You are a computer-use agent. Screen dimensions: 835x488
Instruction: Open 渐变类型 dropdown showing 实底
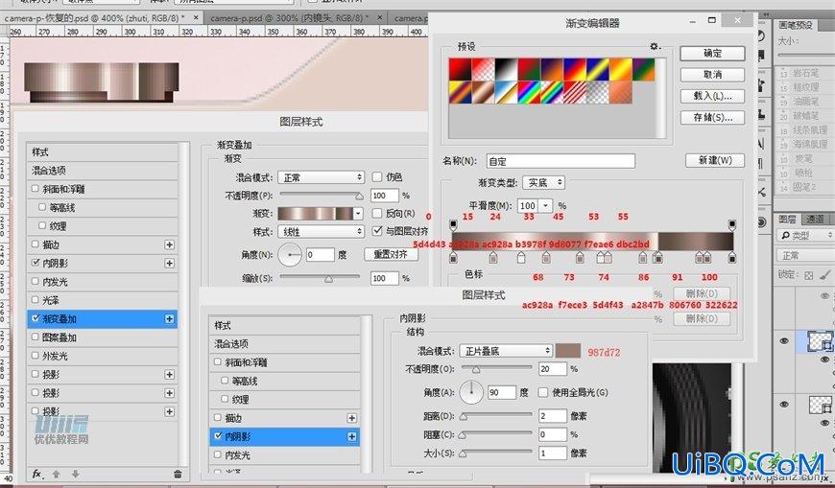[x=543, y=182]
